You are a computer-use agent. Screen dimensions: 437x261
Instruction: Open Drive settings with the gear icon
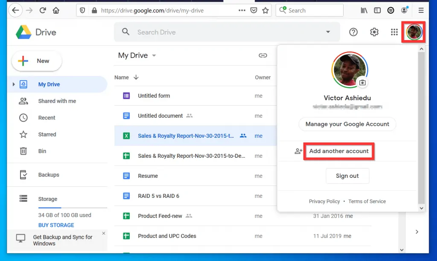point(374,32)
